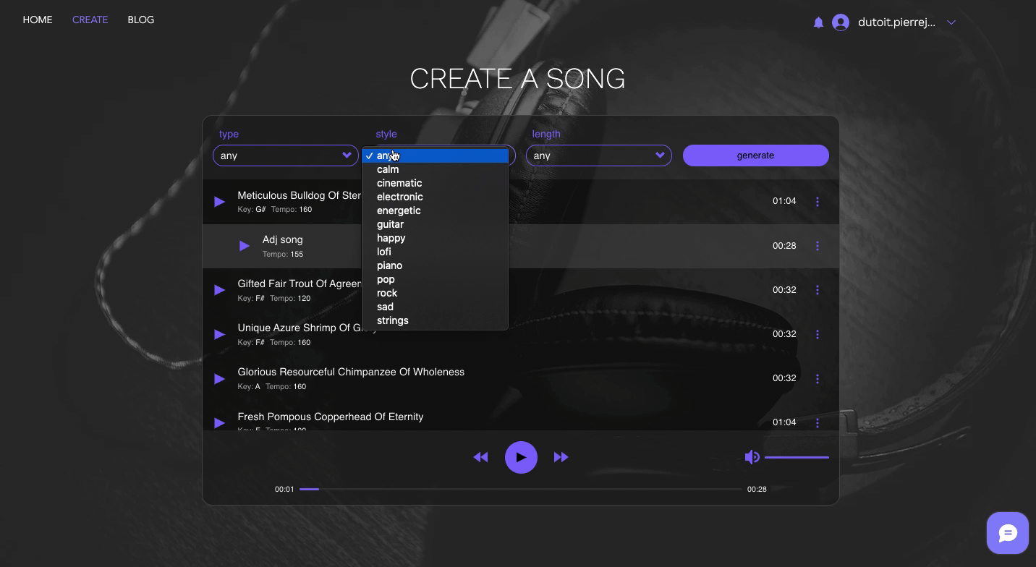1036x567 pixels.
Task: Click the 01:04 duration of Meticulous Bulldog
Action: tap(784, 201)
